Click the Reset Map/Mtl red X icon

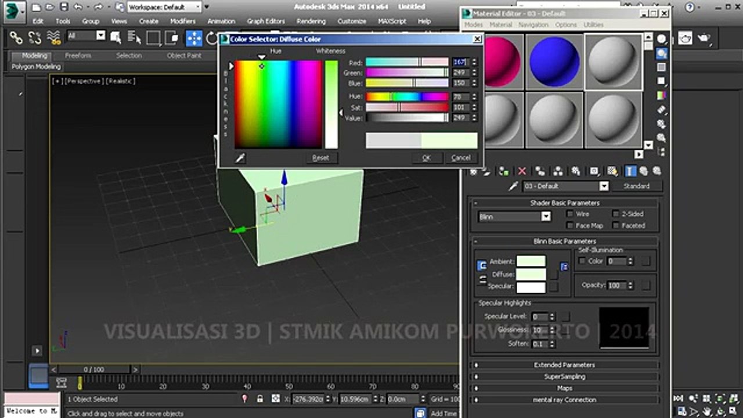(522, 171)
